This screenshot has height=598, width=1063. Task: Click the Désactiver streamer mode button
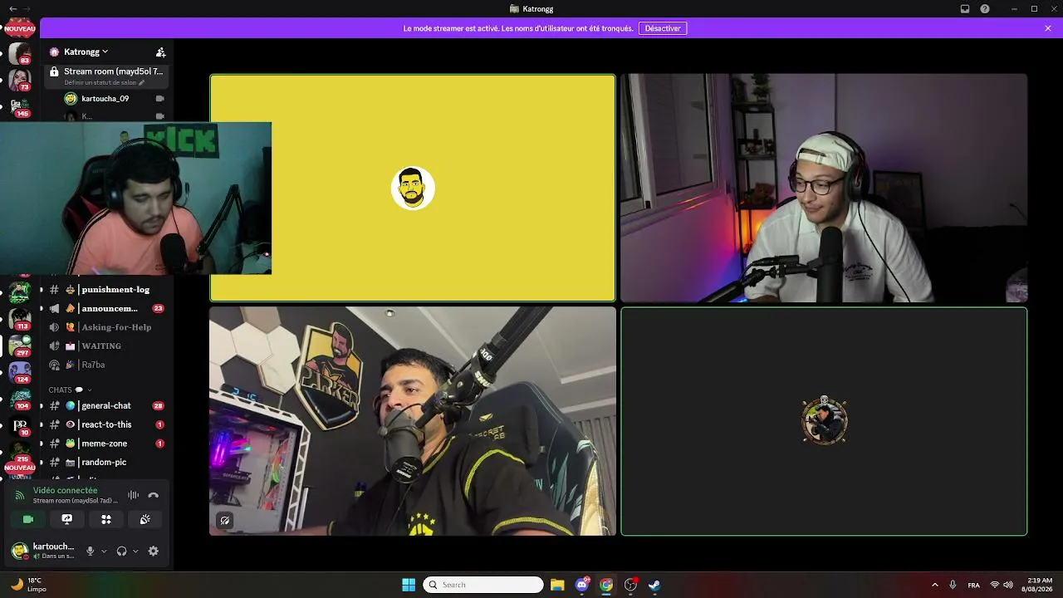663,28
